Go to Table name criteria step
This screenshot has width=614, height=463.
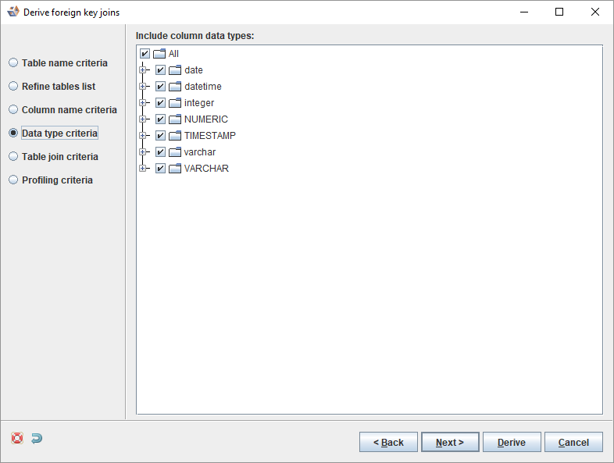tap(13, 63)
